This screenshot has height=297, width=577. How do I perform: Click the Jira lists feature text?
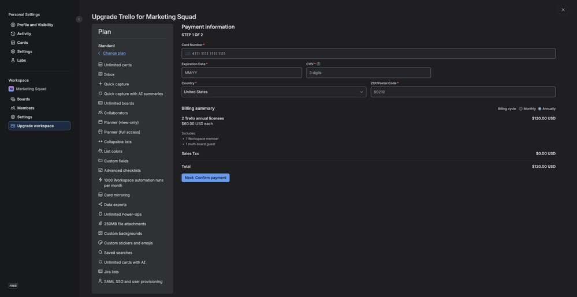click(x=111, y=272)
